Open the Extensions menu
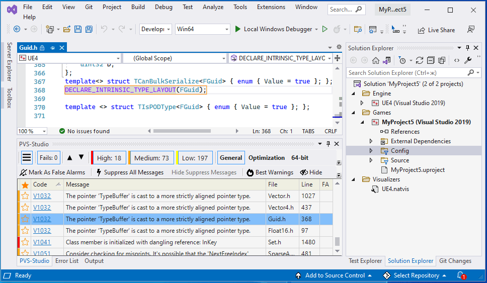 click(271, 7)
